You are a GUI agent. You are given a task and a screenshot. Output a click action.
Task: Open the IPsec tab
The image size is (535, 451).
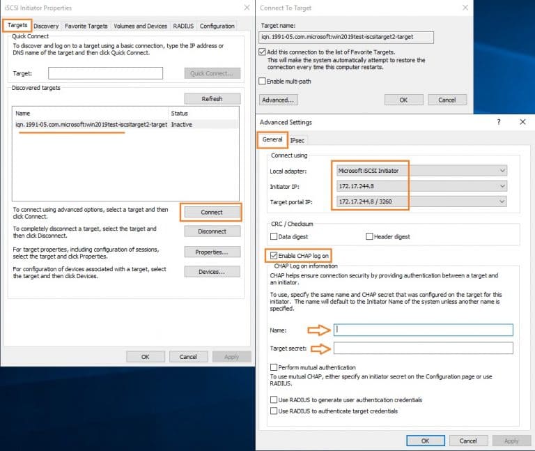pos(297,140)
